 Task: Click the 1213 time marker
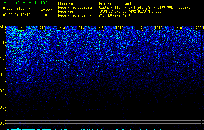point(61,28)
